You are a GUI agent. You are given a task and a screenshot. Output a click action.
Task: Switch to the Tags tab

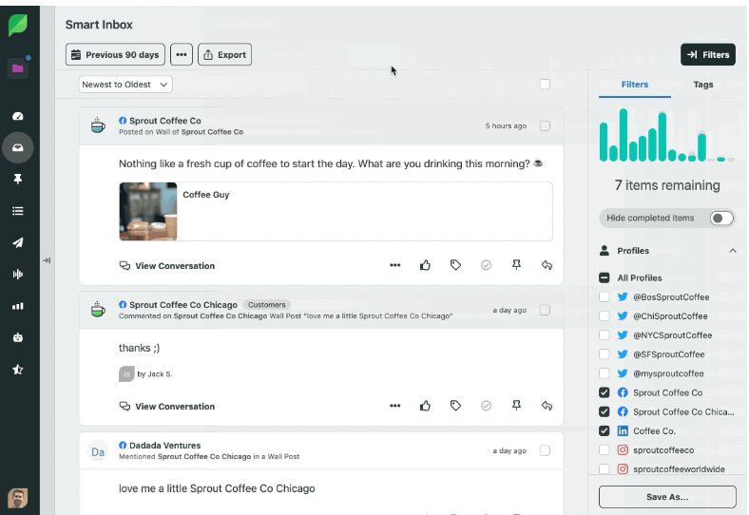[x=703, y=85]
